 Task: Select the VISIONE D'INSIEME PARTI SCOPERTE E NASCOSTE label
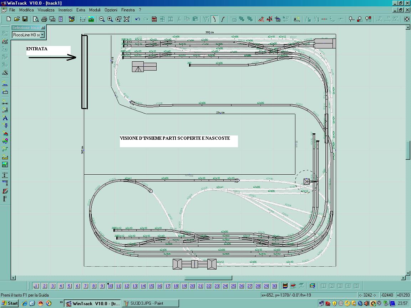[175, 138]
